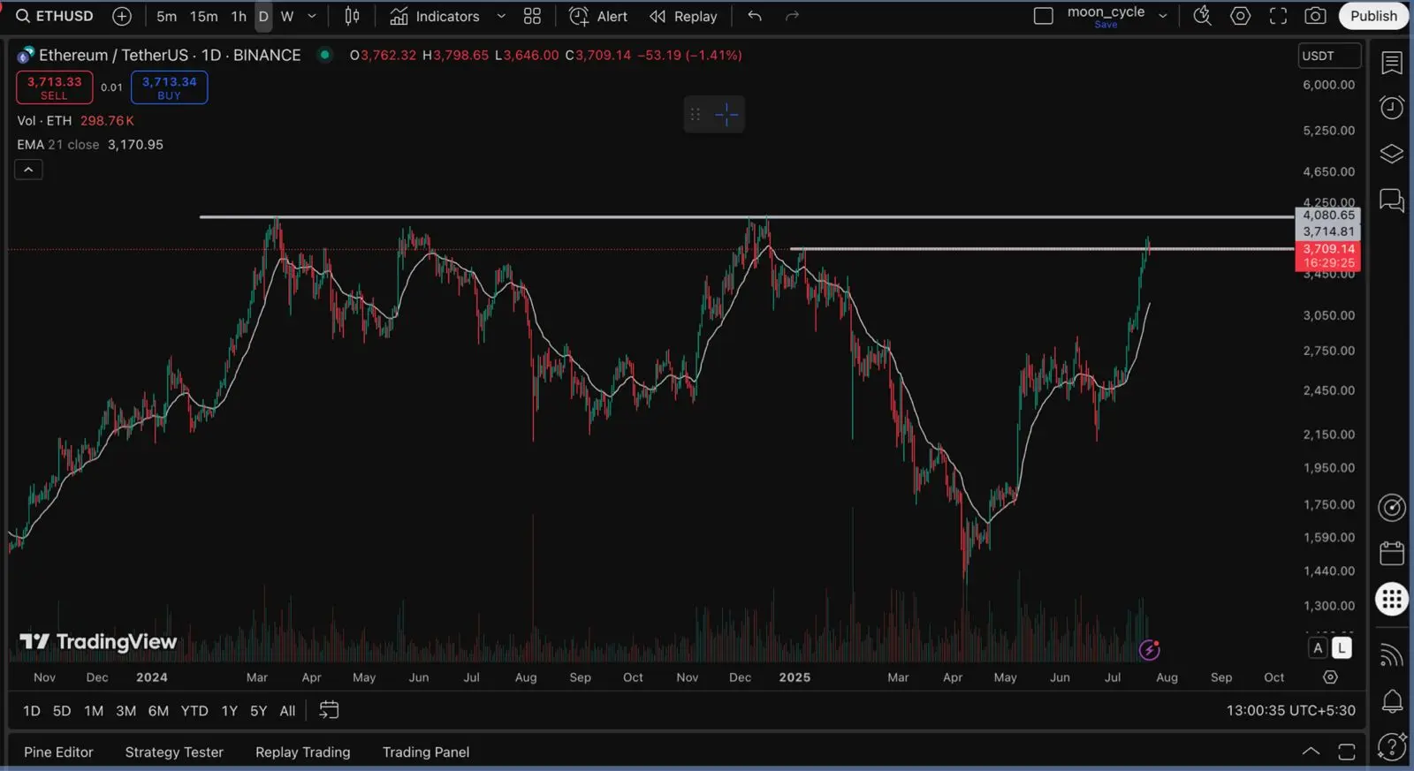The image size is (1414, 771).
Task: Set date range to 3M
Action: click(125, 711)
